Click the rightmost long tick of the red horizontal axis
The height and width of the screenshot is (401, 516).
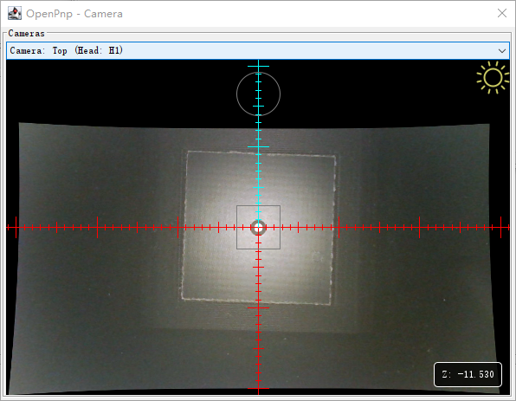coord(501,227)
